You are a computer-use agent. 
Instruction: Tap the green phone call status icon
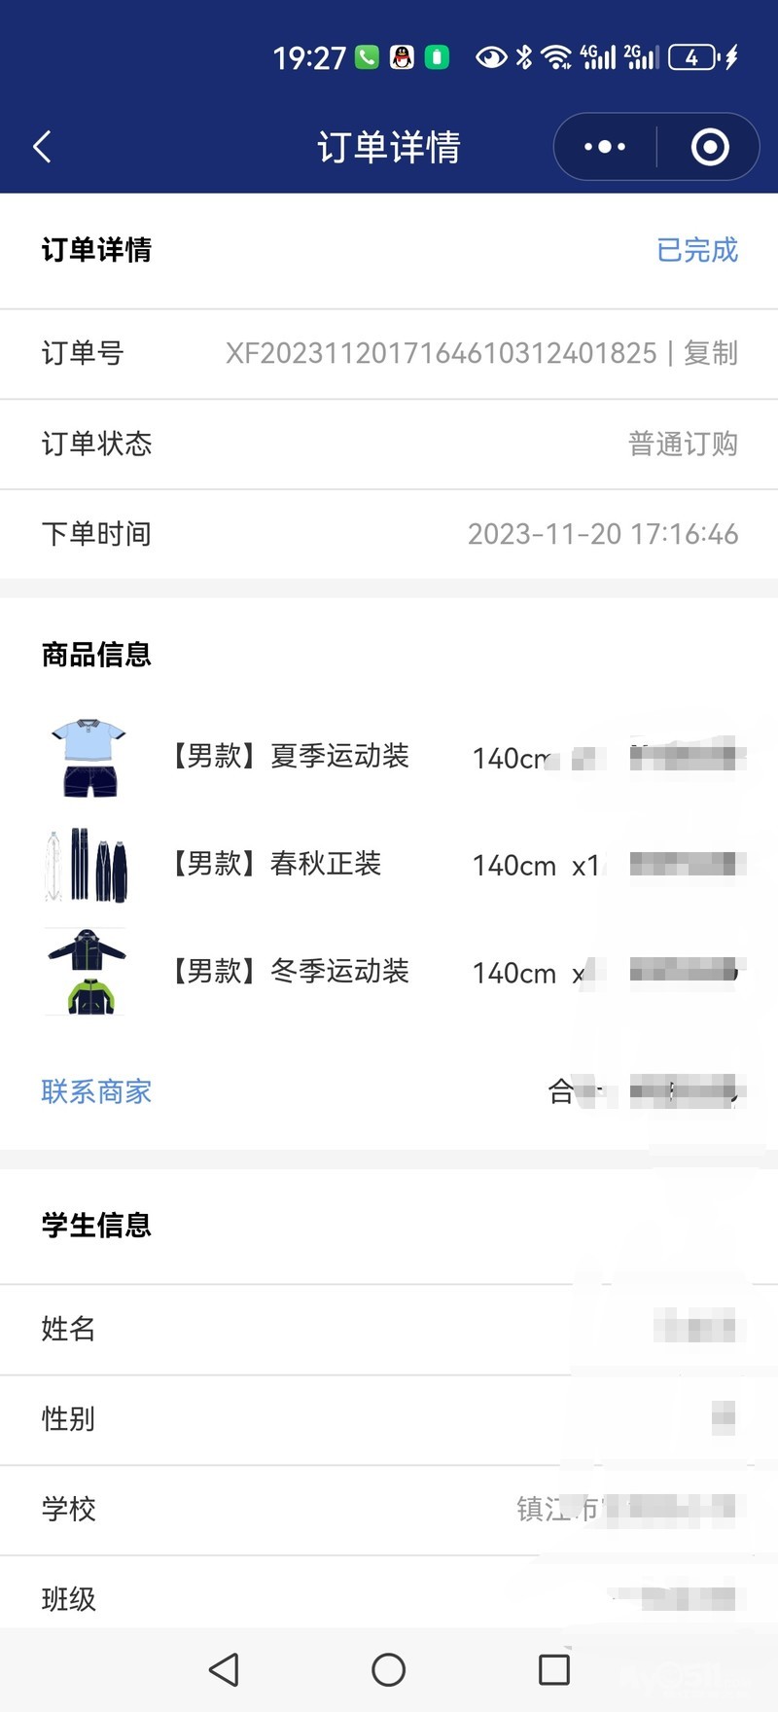pyautogui.click(x=367, y=57)
